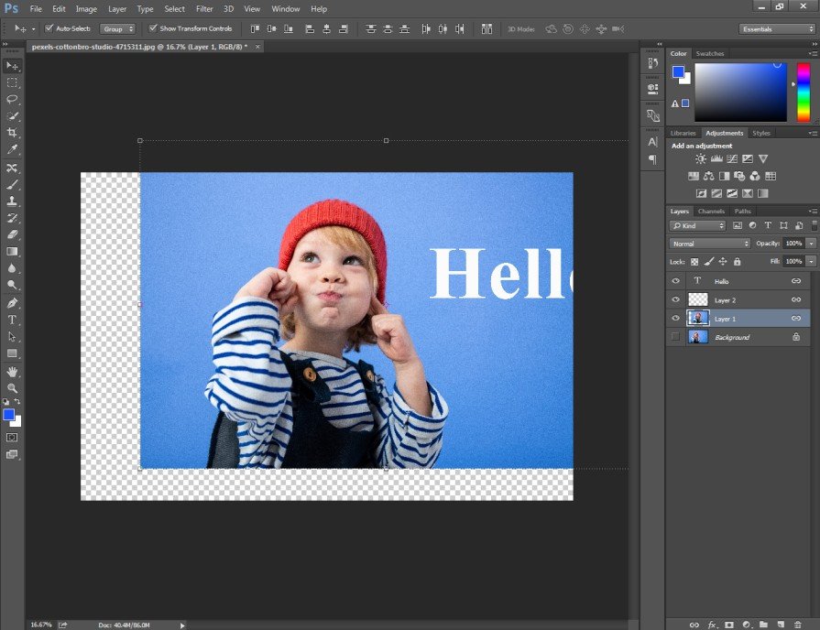The height and width of the screenshot is (630, 820).
Task: Select the Pen tool
Action: (12, 303)
